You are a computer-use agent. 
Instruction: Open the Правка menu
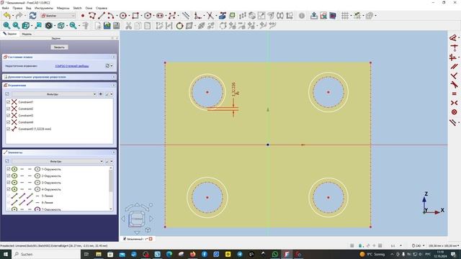(x=17, y=8)
